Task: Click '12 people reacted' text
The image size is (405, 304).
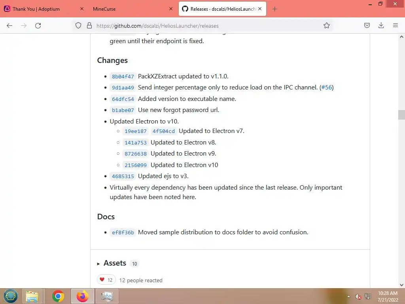Action: click(x=141, y=280)
